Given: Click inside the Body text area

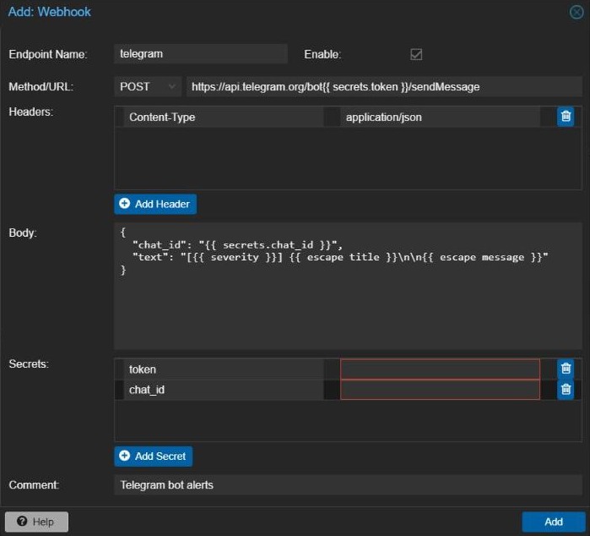Looking at the screenshot, I should click(348, 286).
